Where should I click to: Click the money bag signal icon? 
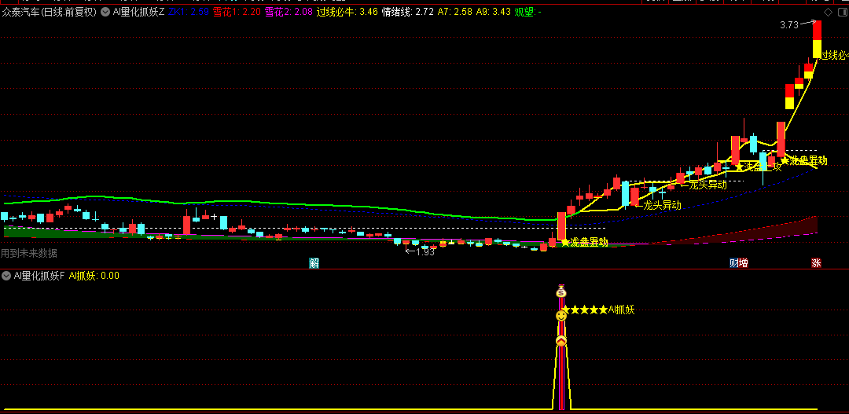[x=561, y=291]
